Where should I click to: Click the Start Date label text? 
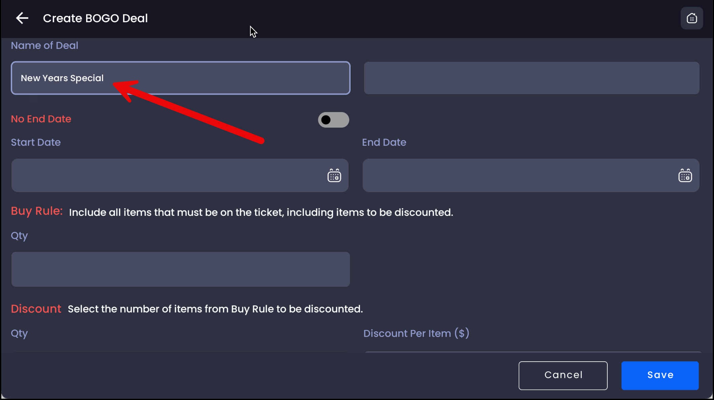pyautogui.click(x=36, y=142)
